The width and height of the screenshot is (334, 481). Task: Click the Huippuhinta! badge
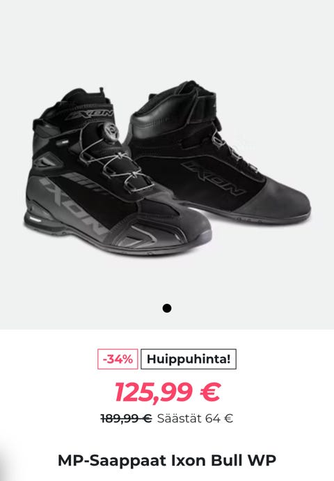[x=189, y=359]
